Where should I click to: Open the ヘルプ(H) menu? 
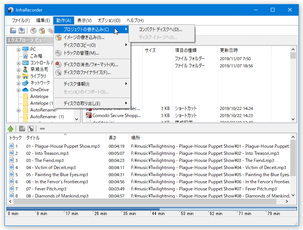pyautogui.click(x=135, y=20)
